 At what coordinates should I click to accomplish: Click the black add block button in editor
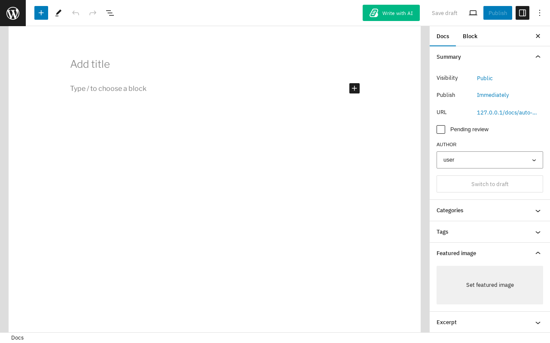coord(354,88)
